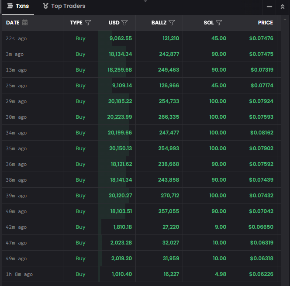Open the SOL column filter
Viewport: 290px width, 286px height.
[x=219, y=23]
